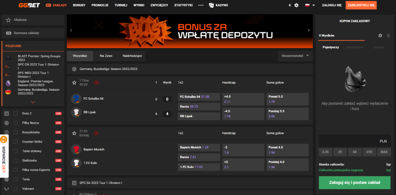The width and height of the screenshot is (396, 195).
Task: Bet on Remis at 7.41
Action: 199,157
